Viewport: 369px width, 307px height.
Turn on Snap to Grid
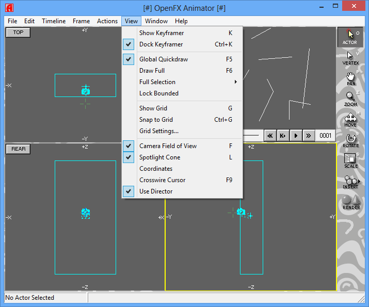(x=182, y=120)
